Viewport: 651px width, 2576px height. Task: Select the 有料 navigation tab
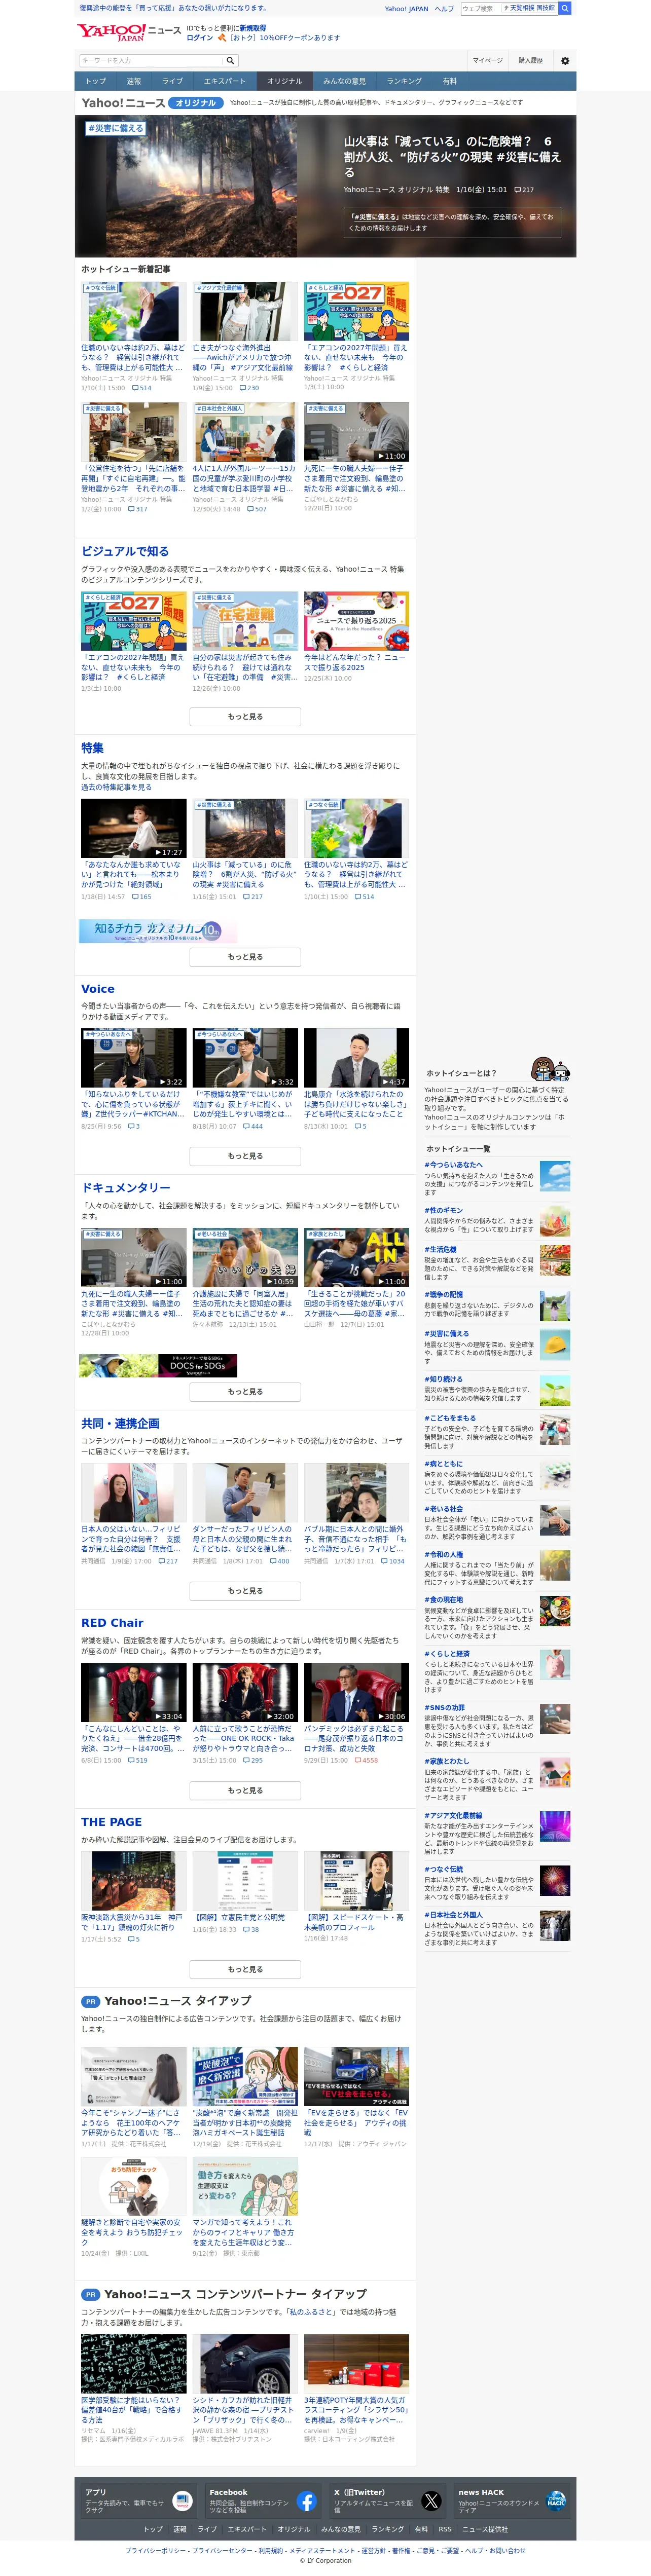[x=450, y=81]
